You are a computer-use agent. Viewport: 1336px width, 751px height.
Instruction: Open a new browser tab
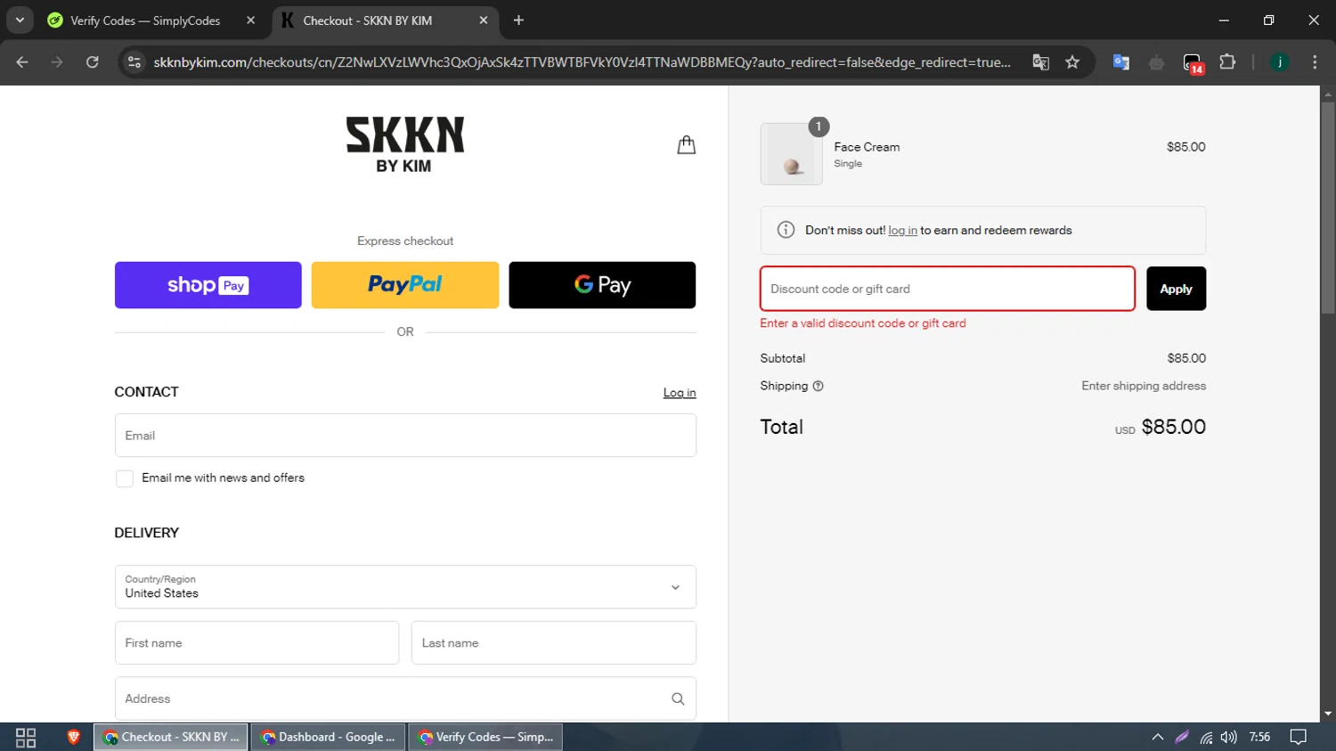tap(518, 20)
